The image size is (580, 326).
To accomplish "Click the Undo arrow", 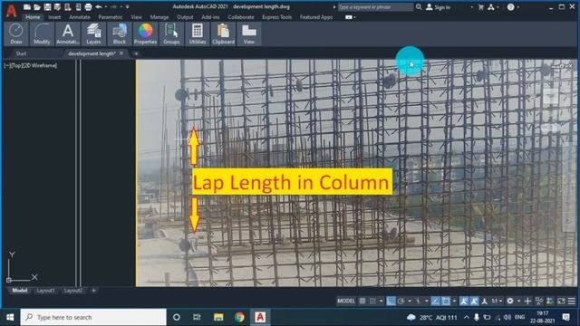I will click(x=99, y=7).
